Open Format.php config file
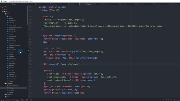180x101 pixels. (x=12, y=47)
